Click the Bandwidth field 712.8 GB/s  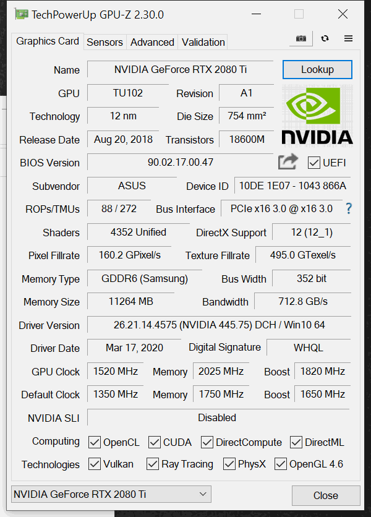point(303,301)
